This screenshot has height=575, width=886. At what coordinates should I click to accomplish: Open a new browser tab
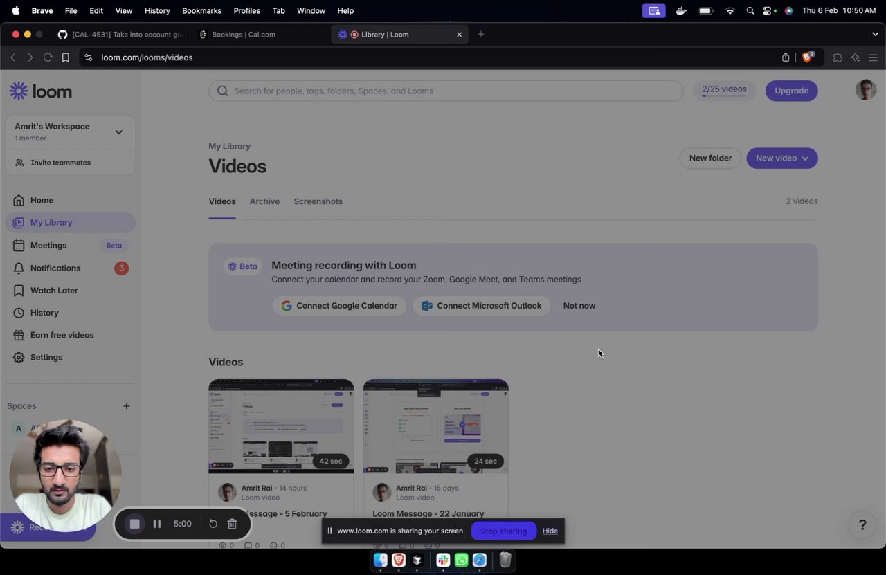tap(481, 34)
